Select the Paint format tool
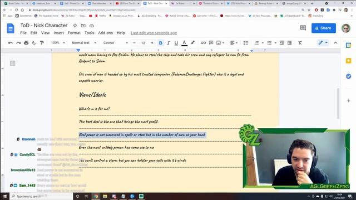Screen dimensions: 356x200 [42, 43]
